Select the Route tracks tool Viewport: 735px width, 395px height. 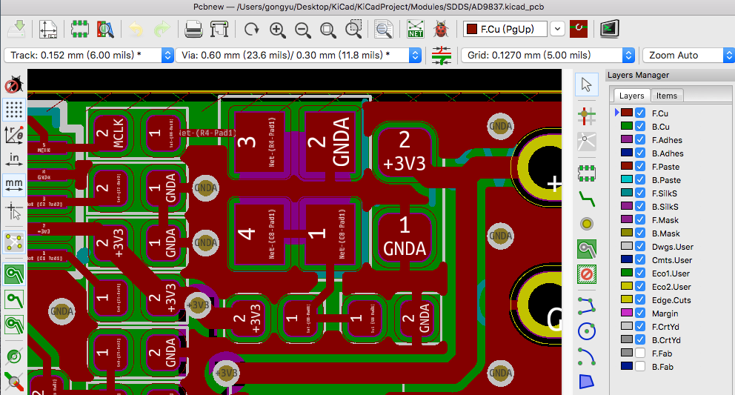pos(586,199)
